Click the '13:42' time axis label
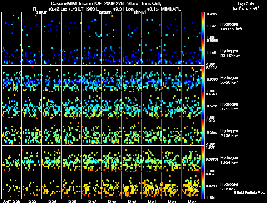 tap(91, 201)
